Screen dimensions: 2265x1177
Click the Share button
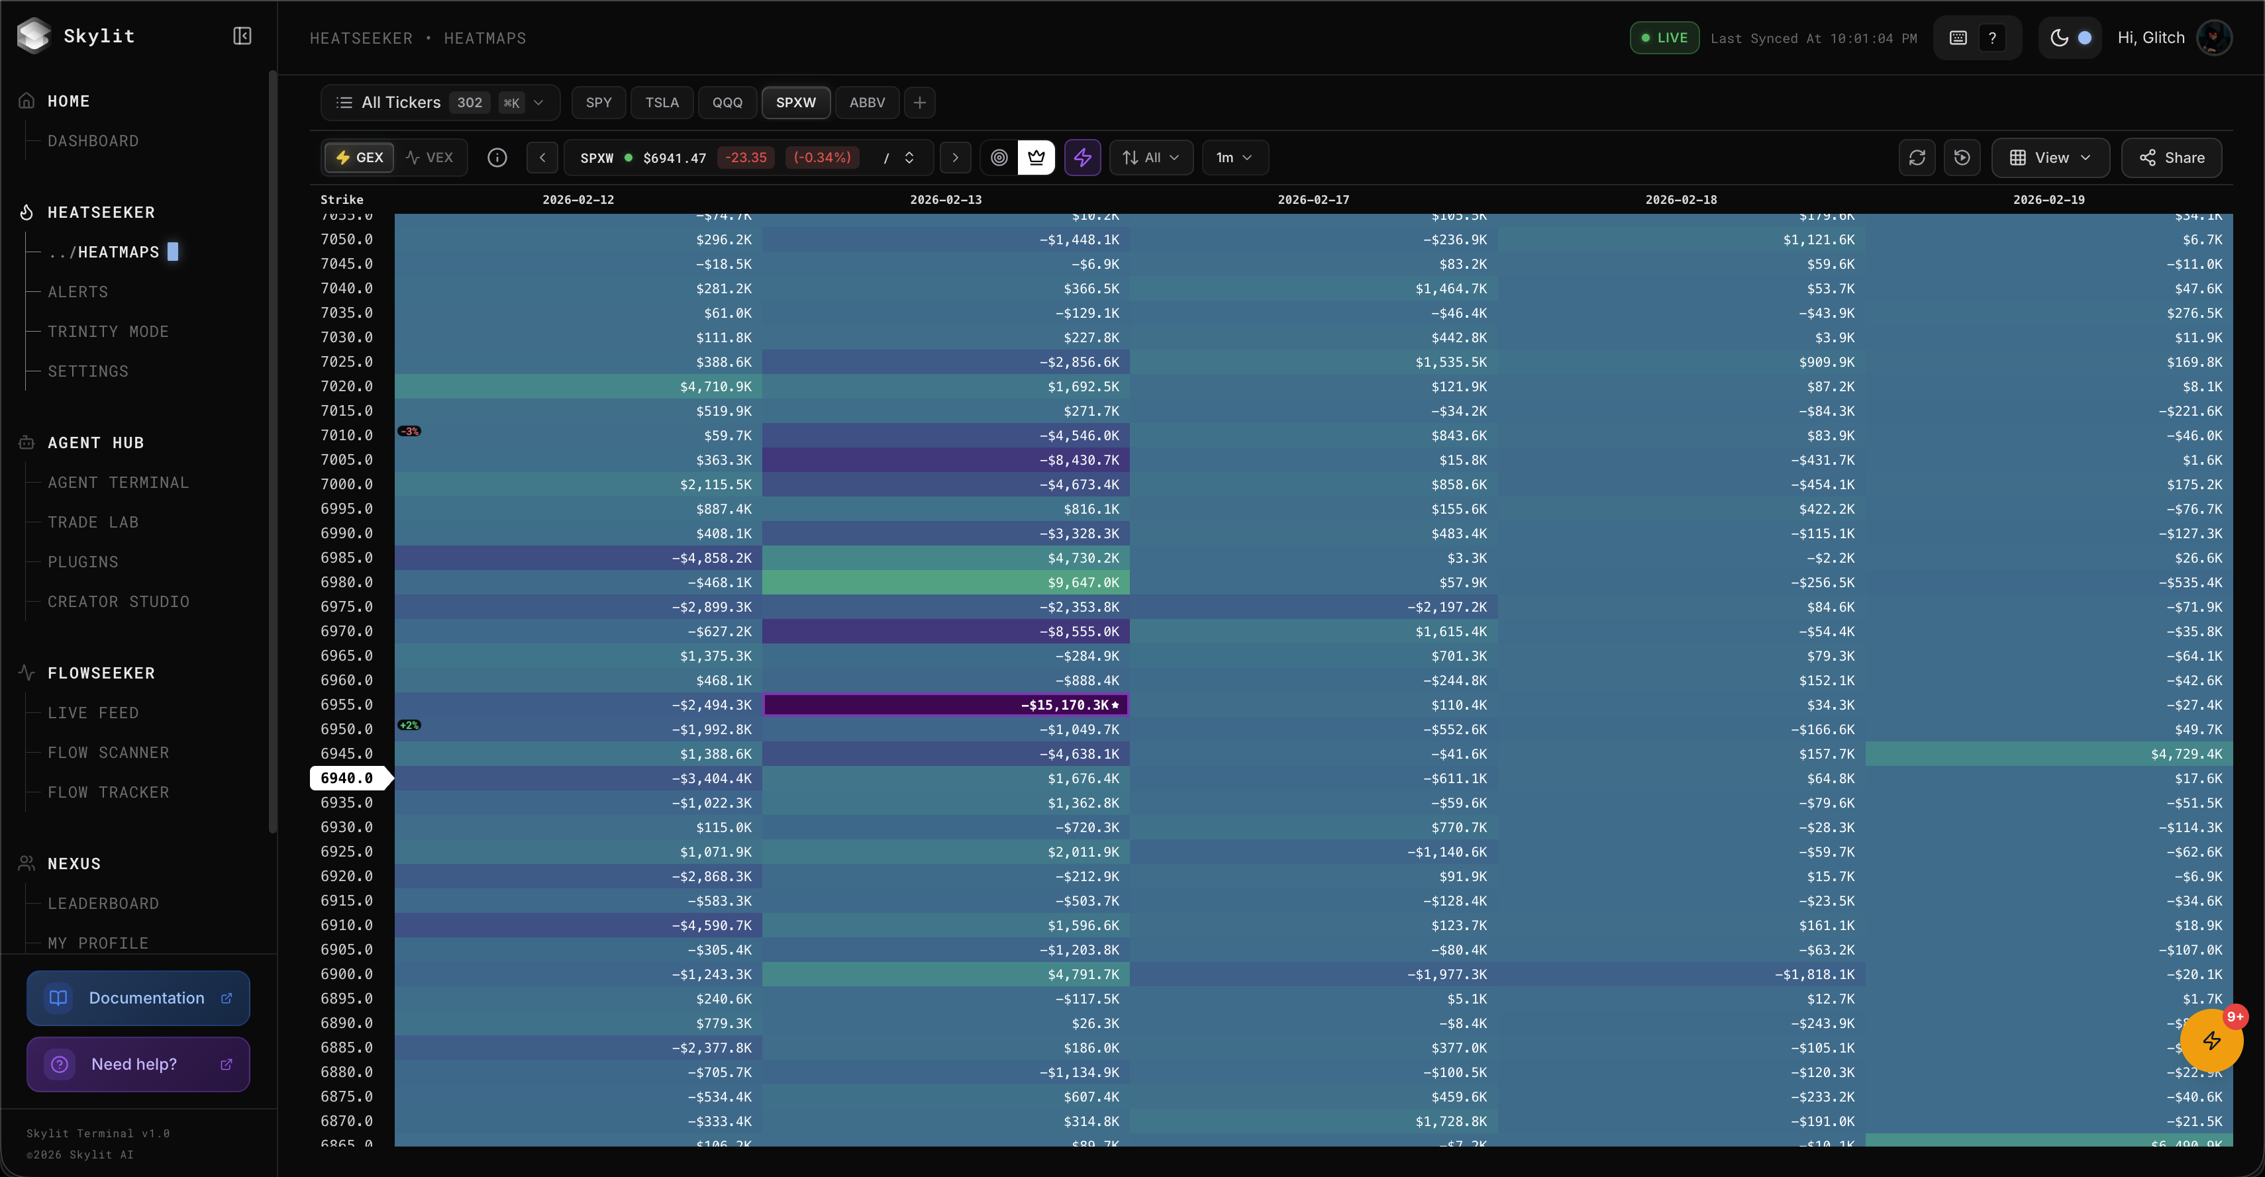[x=2172, y=158]
